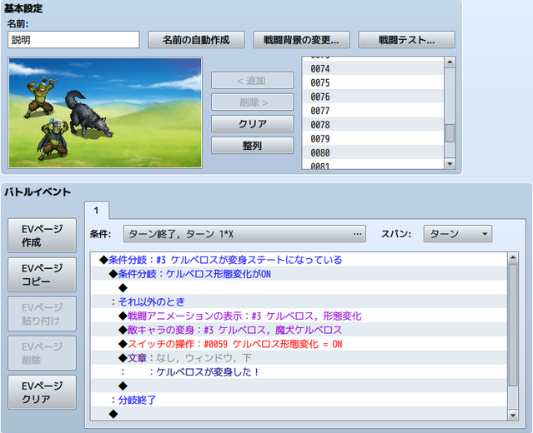Select the lower crouching goblin sprite
This screenshot has width=533, height=433.
click(x=52, y=139)
